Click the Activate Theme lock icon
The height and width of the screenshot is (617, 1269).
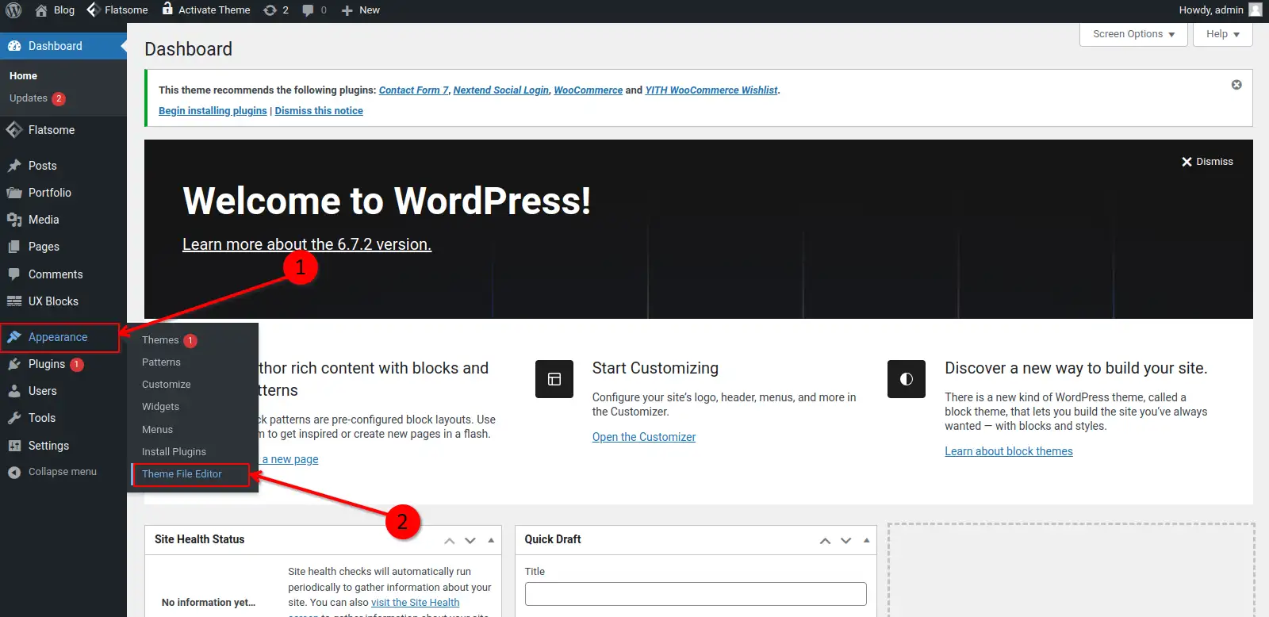[x=167, y=9]
